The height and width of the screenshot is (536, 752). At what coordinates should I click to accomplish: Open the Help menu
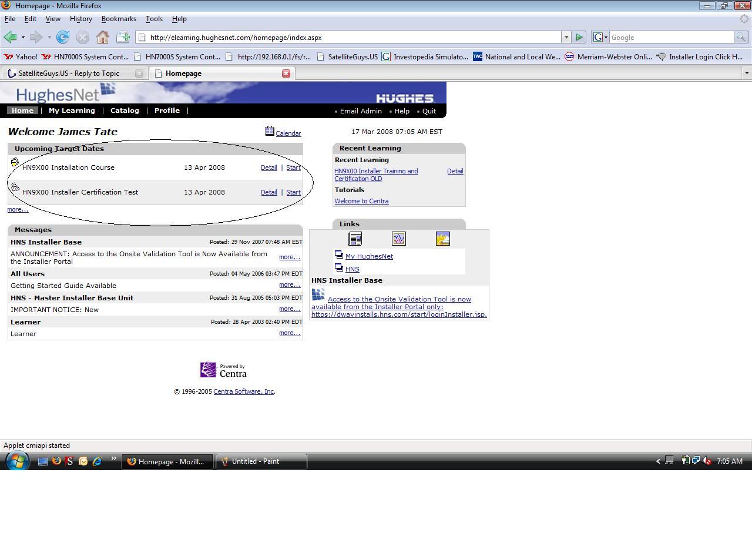click(179, 19)
